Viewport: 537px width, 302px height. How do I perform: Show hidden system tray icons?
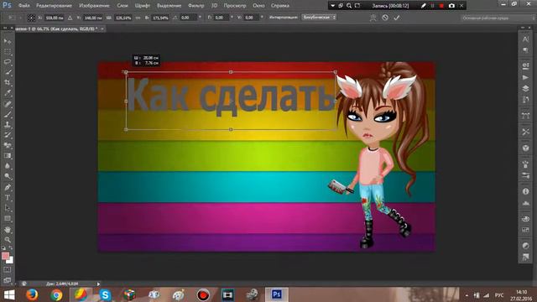(467, 295)
